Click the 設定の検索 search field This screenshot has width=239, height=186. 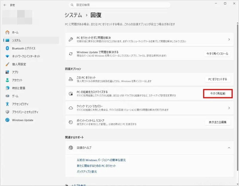tap(119, 5)
